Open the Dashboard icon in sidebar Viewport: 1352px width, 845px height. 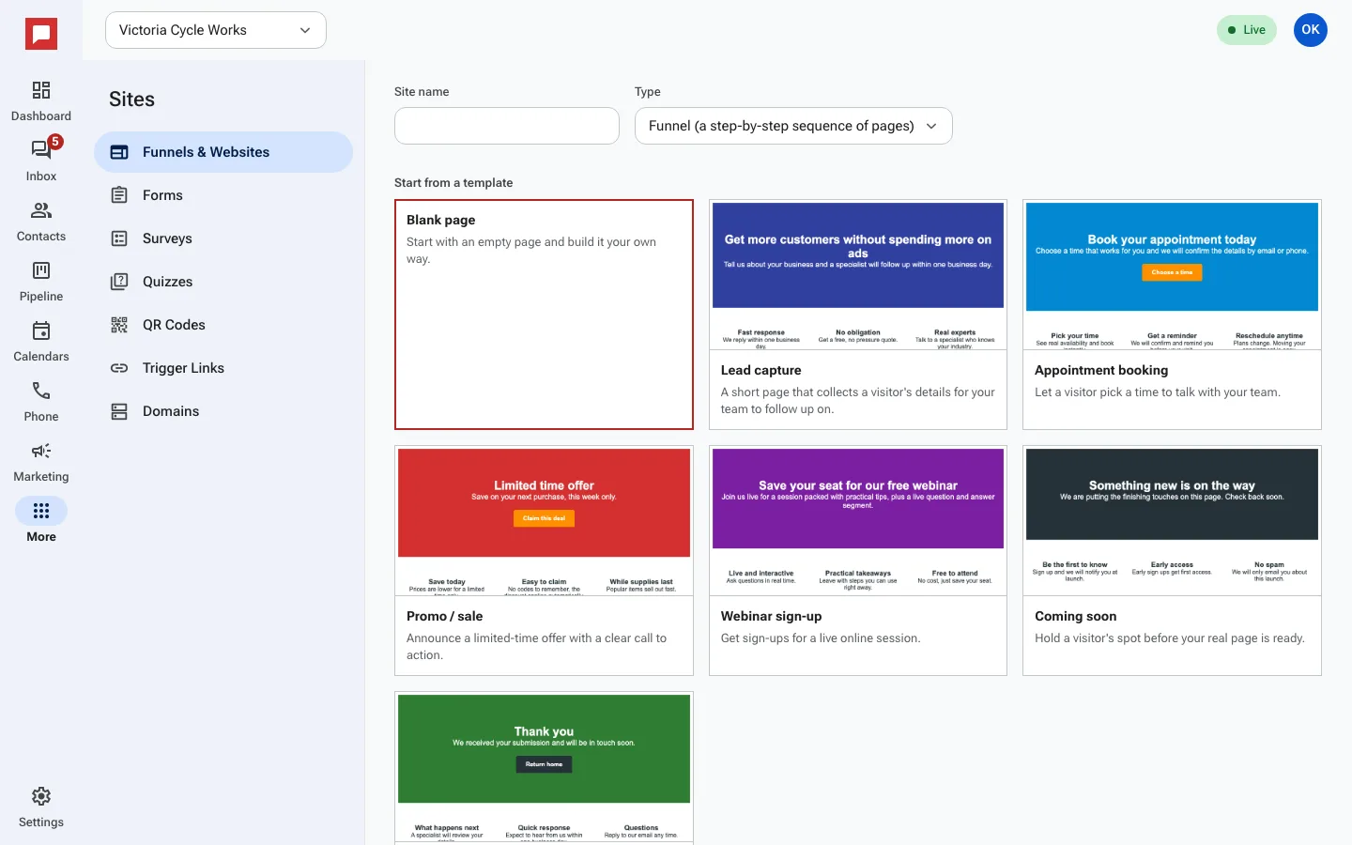[41, 90]
